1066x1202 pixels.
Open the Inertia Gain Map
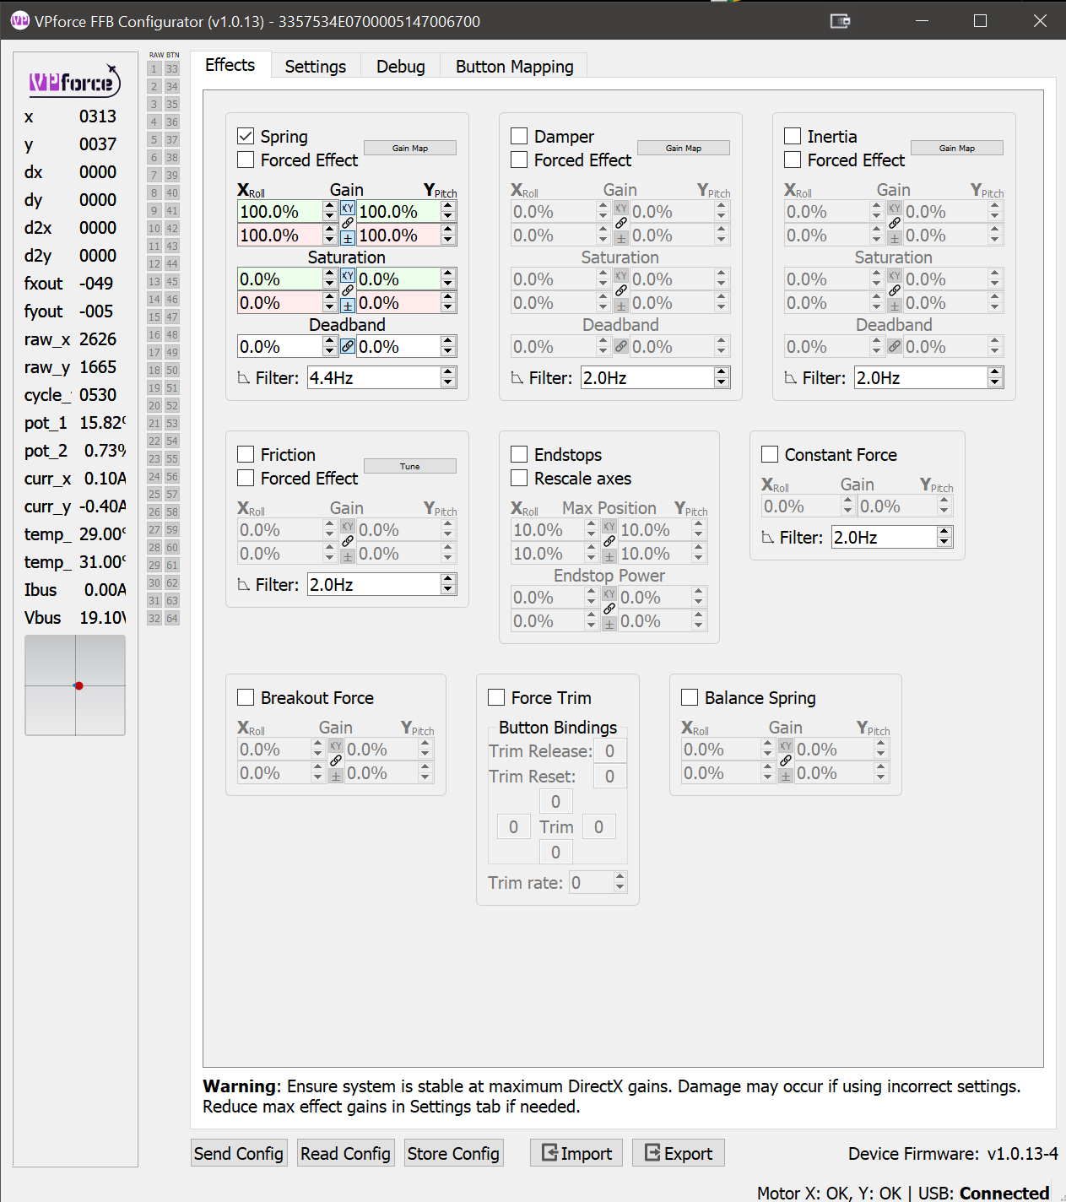[x=957, y=148]
